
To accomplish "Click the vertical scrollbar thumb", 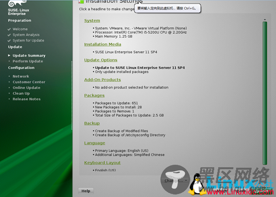I will click(x=265, y=93).
